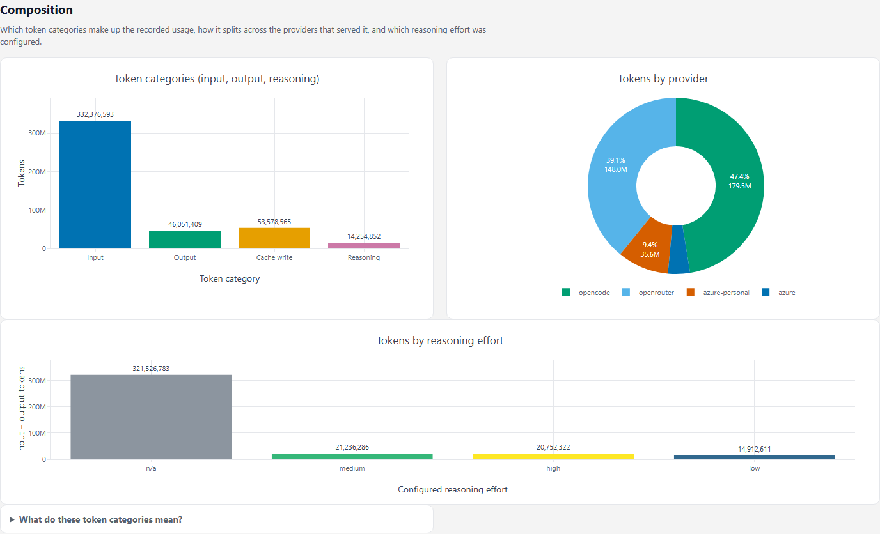Image resolution: width=880 pixels, height=534 pixels.
Task: Click the dark blue low effort bar
Action: click(x=755, y=457)
